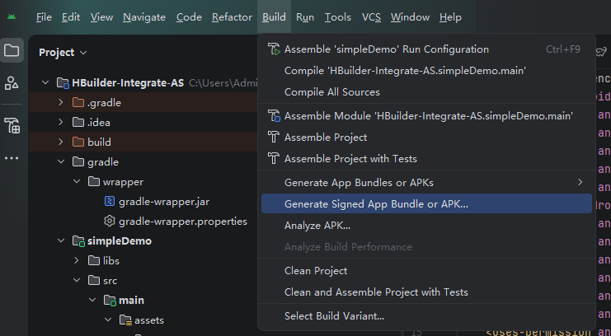Open the Code menu
Image resolution: width=611 pixels, height=336 pixels.
pyautogui.click(x=189, y=17)
